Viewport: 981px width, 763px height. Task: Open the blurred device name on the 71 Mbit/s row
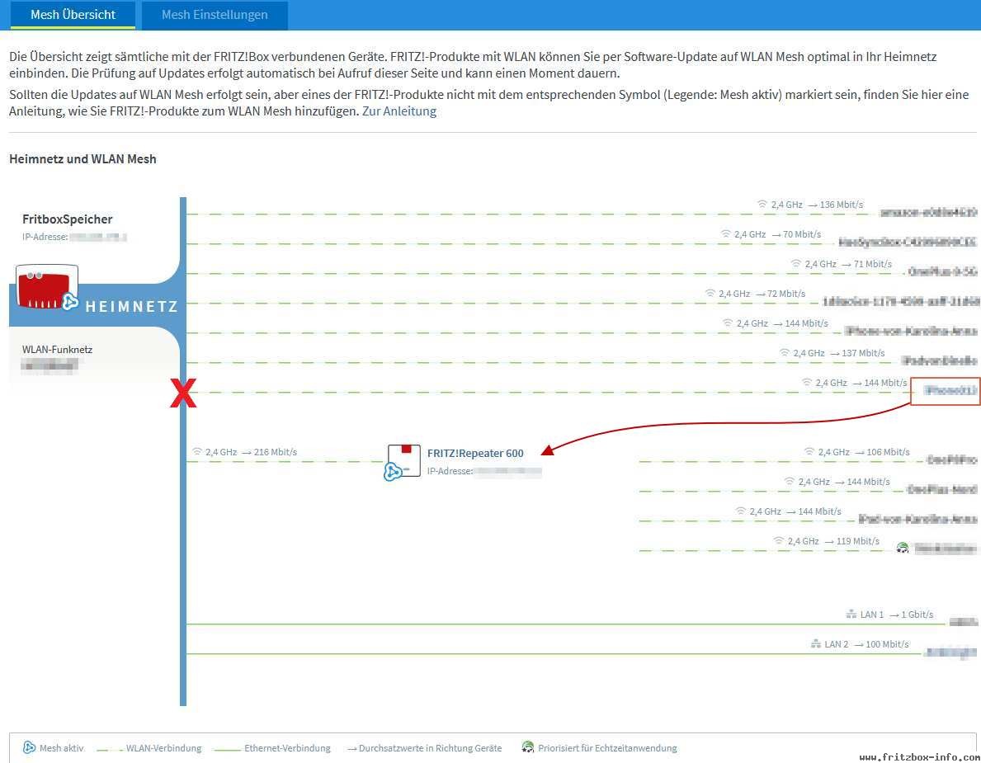click(x=942, y=271)
